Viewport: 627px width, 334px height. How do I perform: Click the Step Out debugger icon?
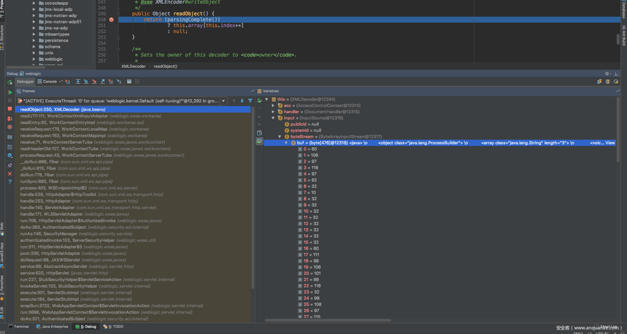[103, 81]
